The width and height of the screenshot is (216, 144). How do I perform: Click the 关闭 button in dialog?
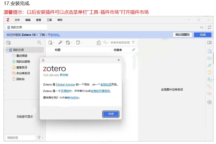click(x=111, y=114)
